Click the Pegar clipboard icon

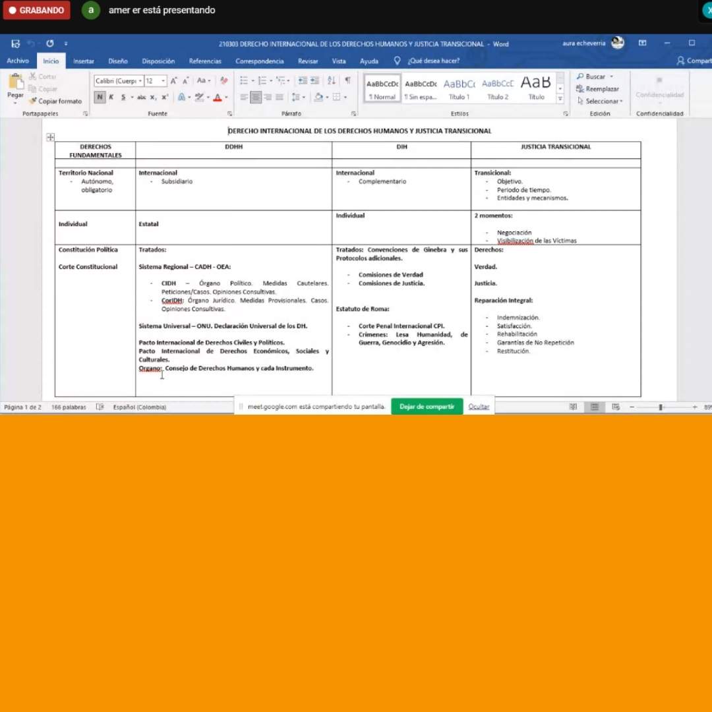point(16,82)
